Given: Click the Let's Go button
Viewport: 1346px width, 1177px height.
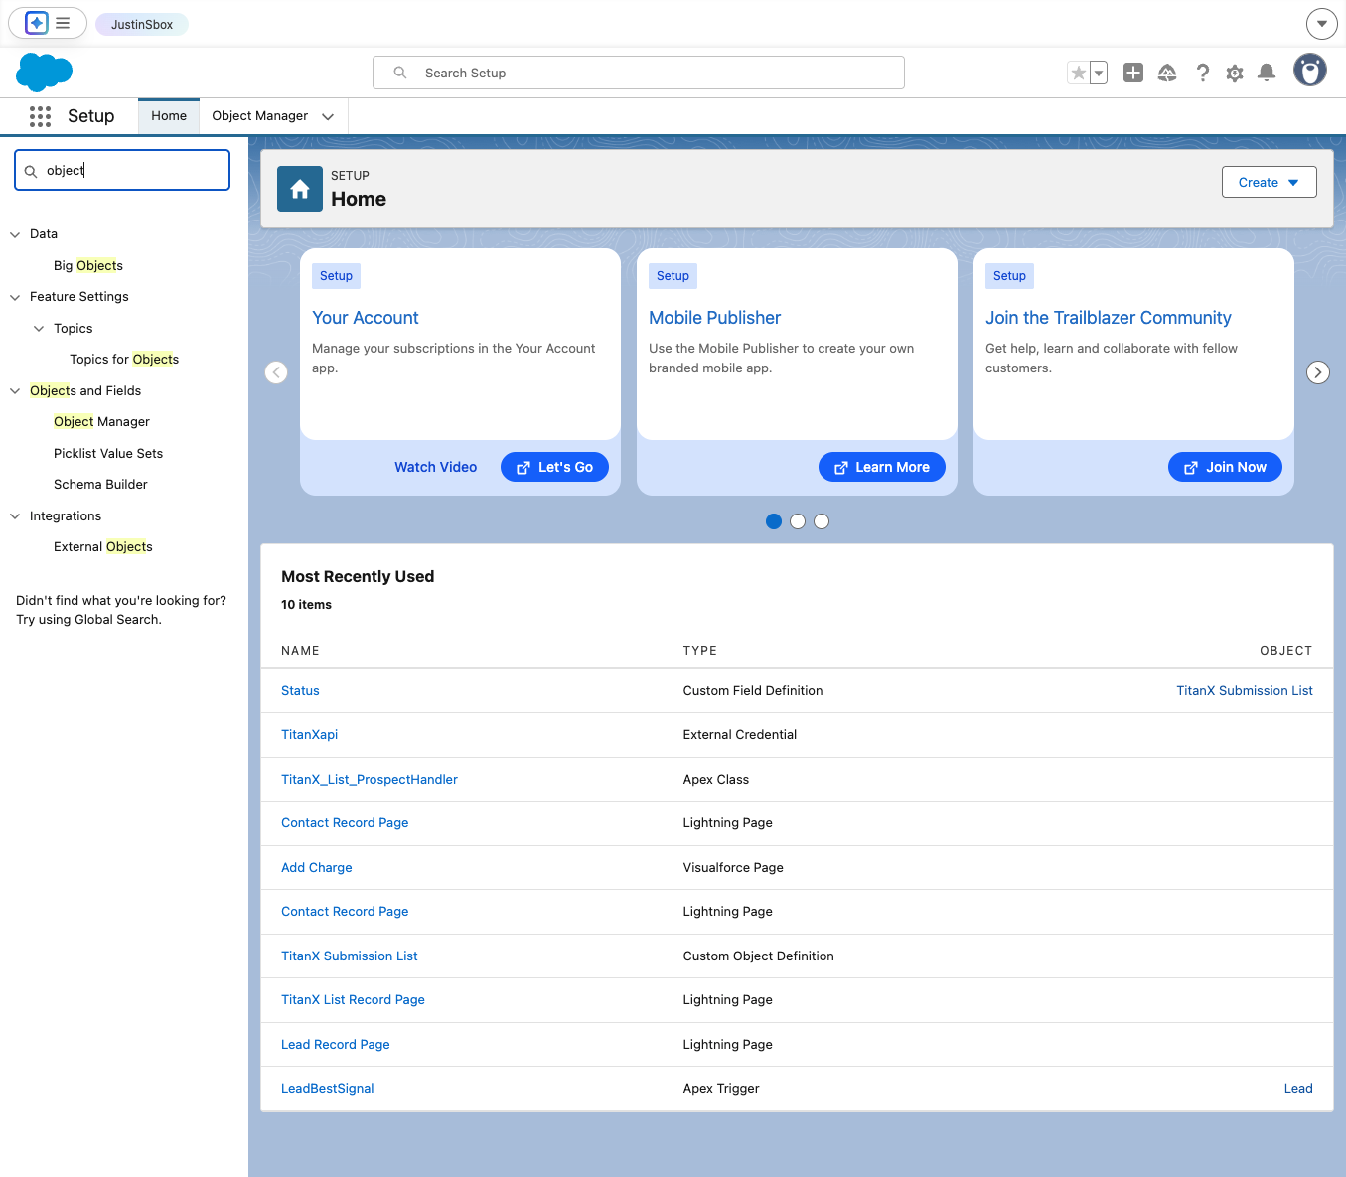Looking at the screenshot, I should click(x=554, y=467).
